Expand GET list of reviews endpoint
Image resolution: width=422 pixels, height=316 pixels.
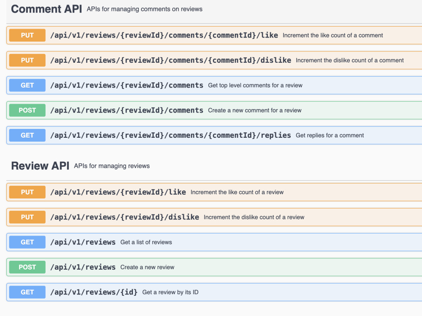coord(214,242)
